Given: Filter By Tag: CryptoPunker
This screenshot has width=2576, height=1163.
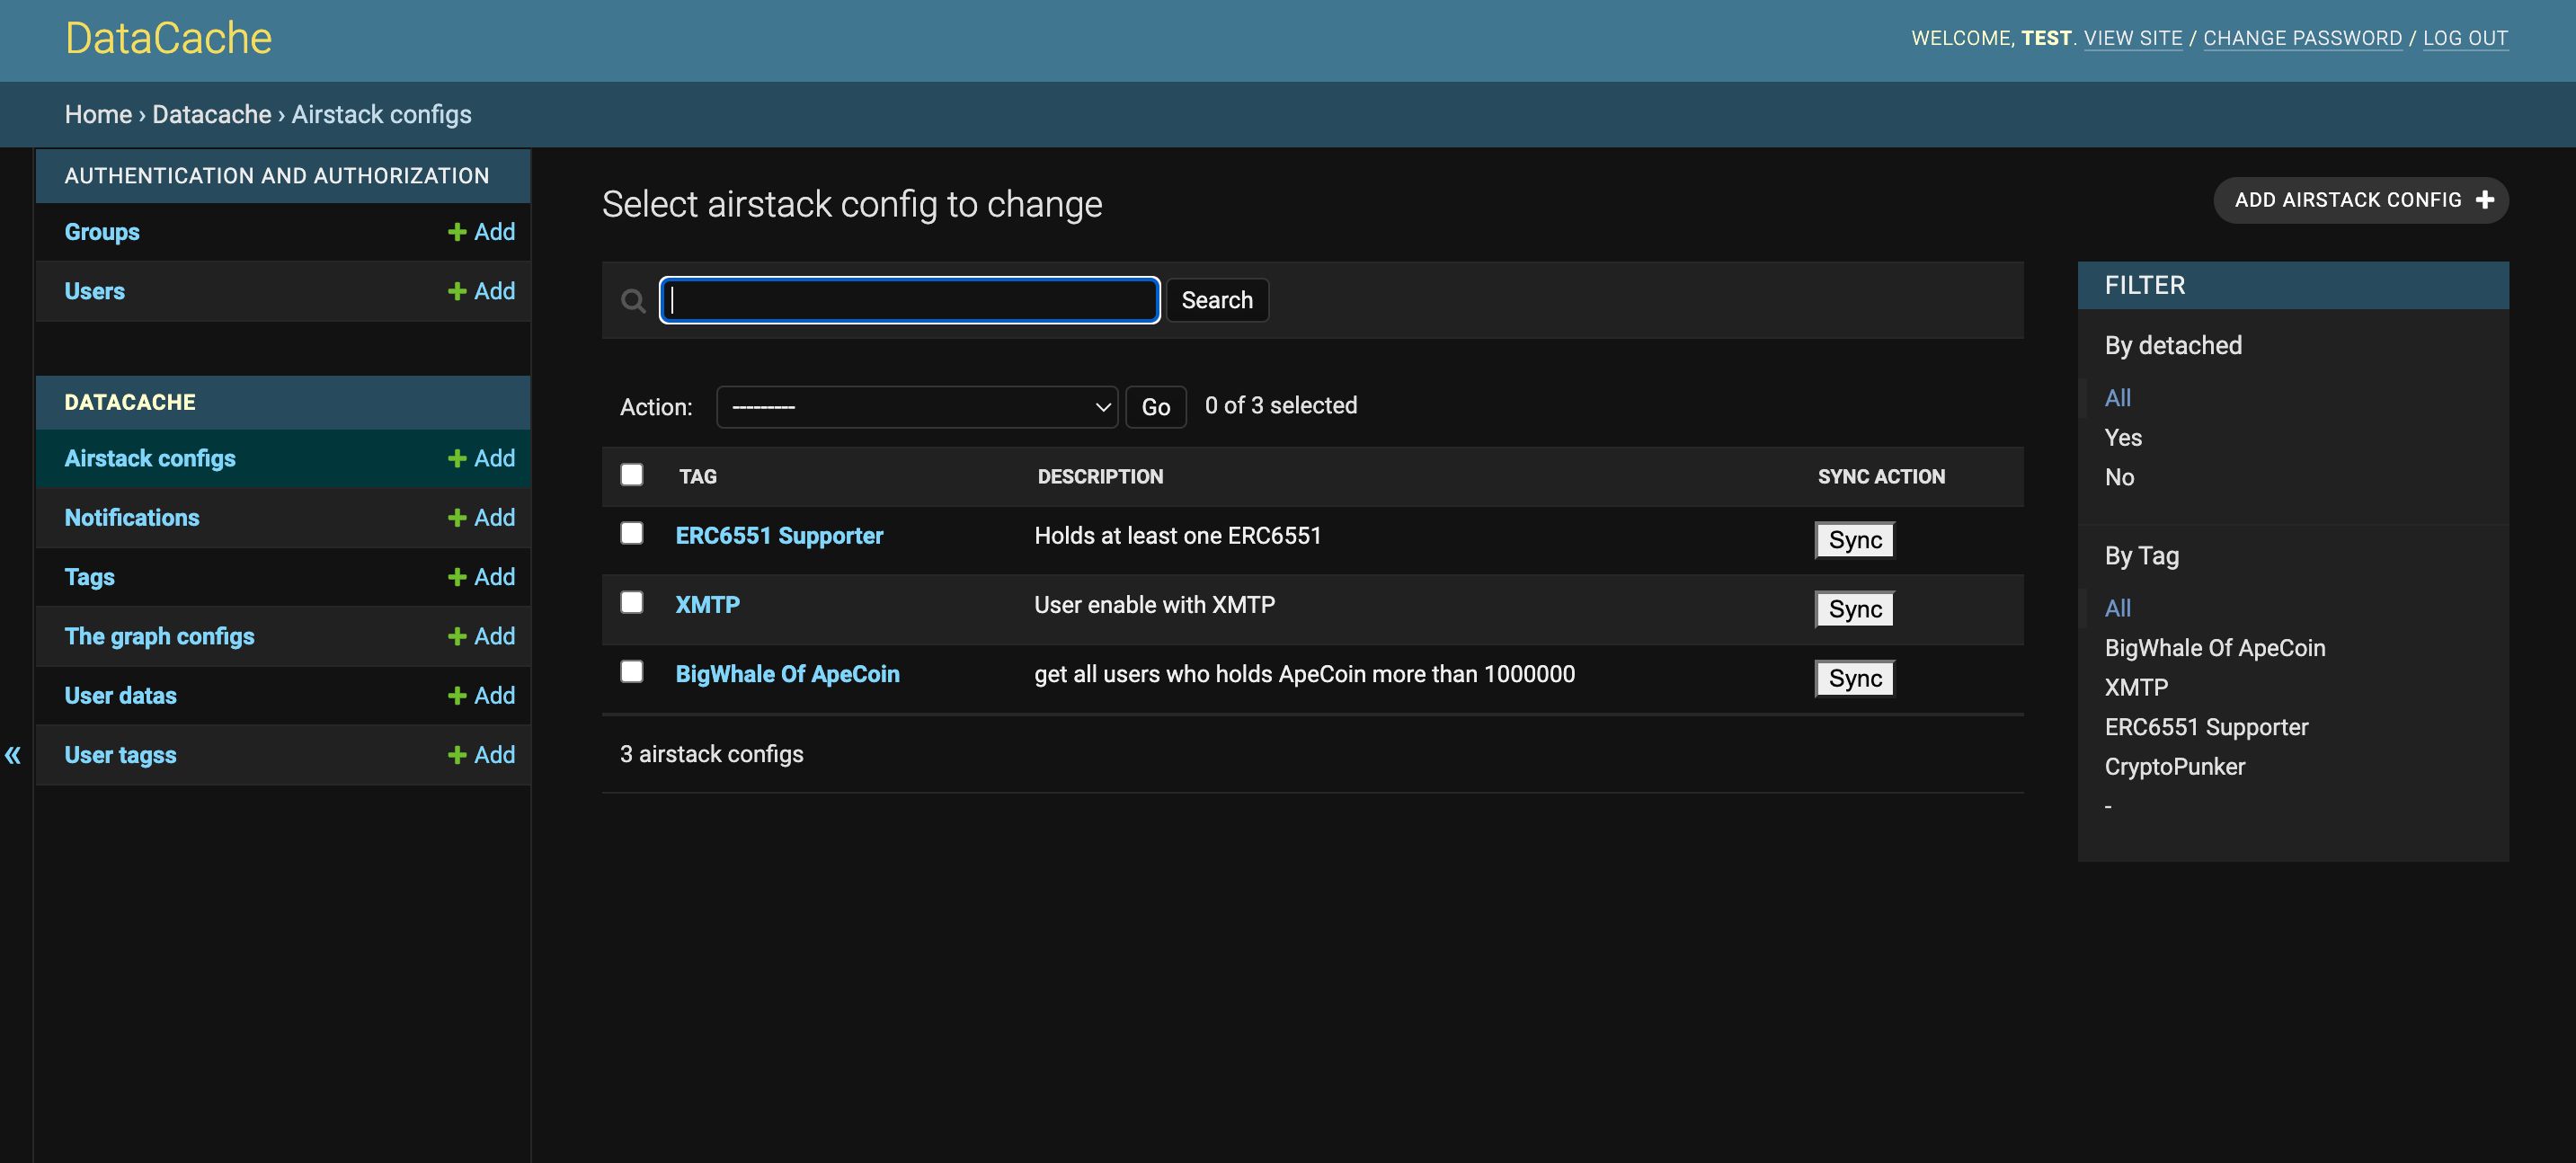Looking at the screenshot, I should tap(2175, 767).
